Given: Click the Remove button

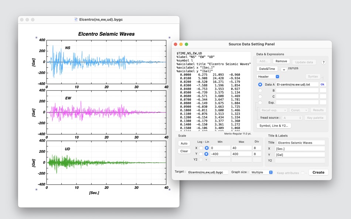Looking at the screenshot, I should tap(281, 61).
